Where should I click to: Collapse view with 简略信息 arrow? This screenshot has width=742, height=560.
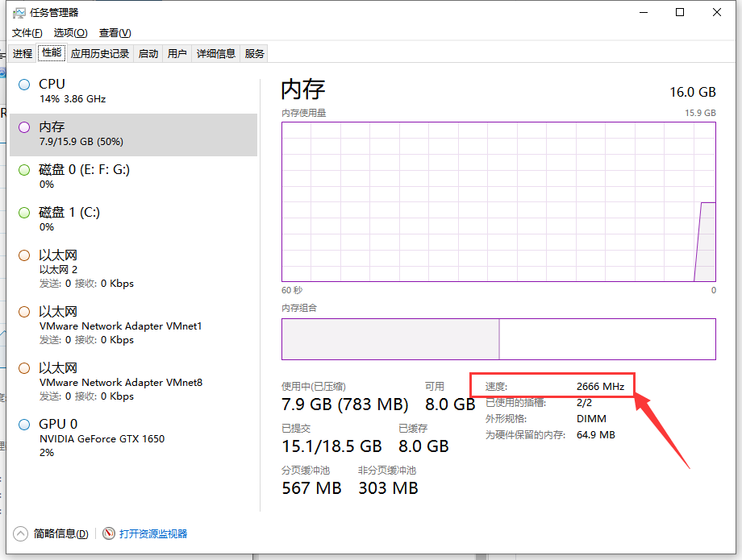20,533
